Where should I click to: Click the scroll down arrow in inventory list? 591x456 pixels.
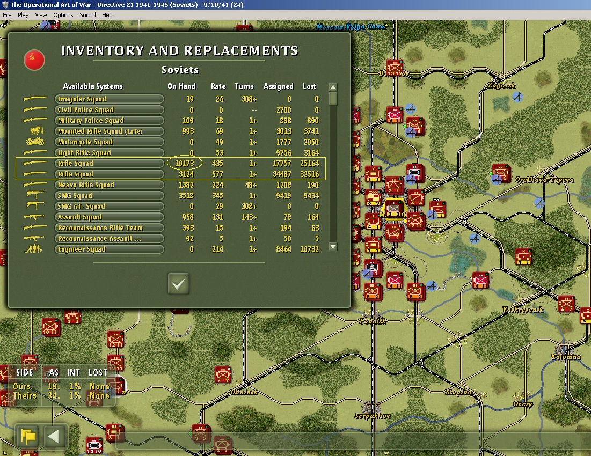click(x=333, y=247)
